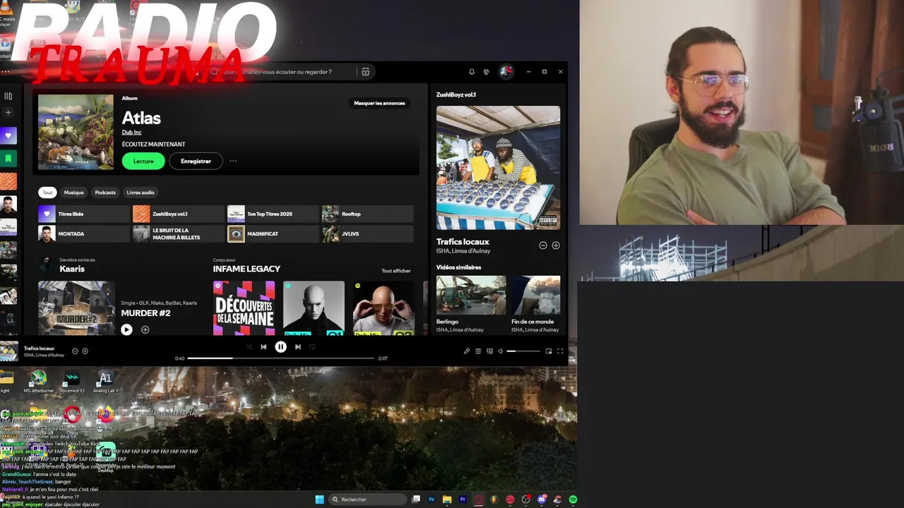Image resolution: width=904 pixels, height=508 pixels.
Task: Open Ton Top Titres 2025 shortcut
Action: [273, 214]
